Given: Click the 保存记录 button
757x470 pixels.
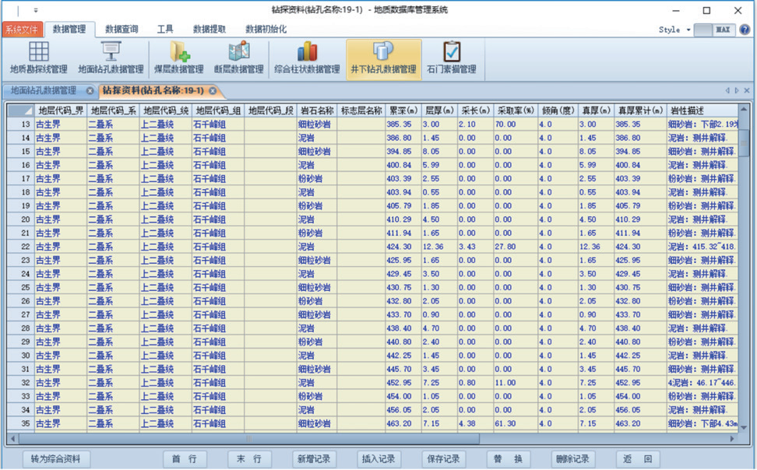Looking at the screenshot, I should tap(443, 459).
